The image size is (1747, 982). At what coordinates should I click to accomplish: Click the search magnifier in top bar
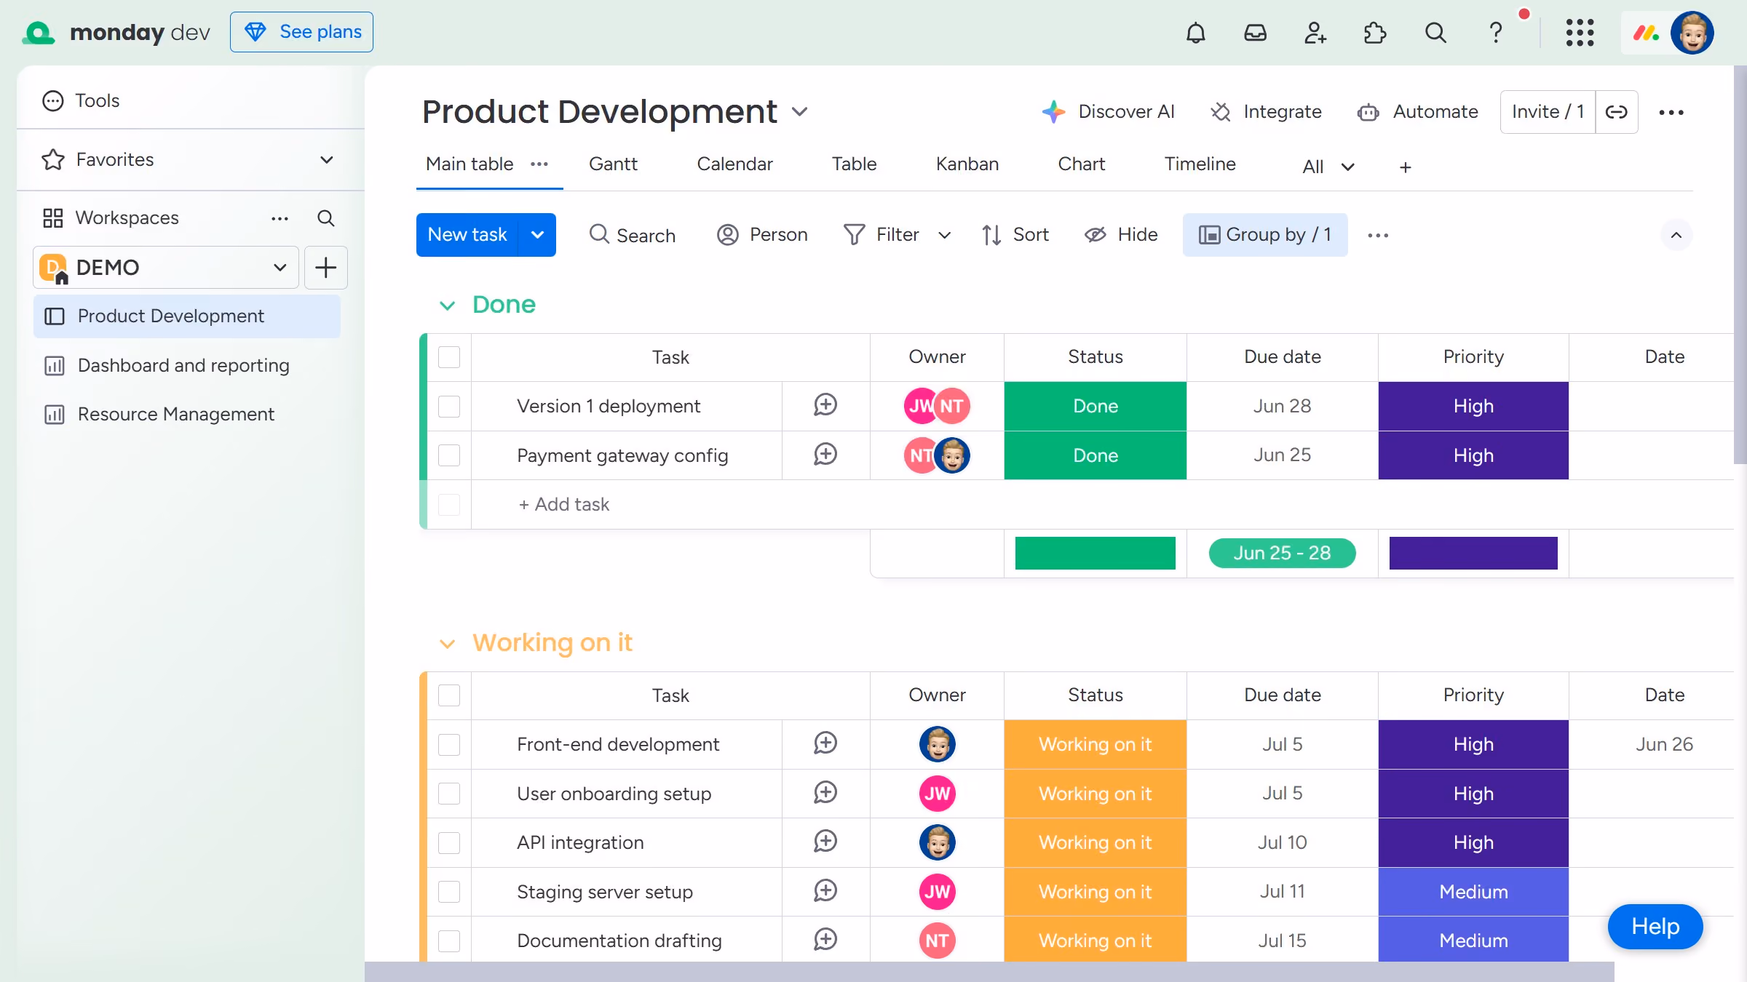point(1435,33)
